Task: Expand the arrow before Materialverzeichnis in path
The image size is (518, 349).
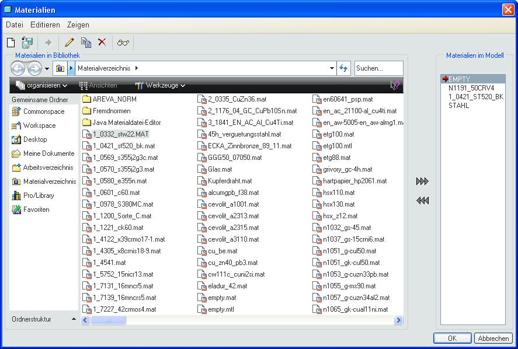Action: pyautogui.click(x=71, y=68)
